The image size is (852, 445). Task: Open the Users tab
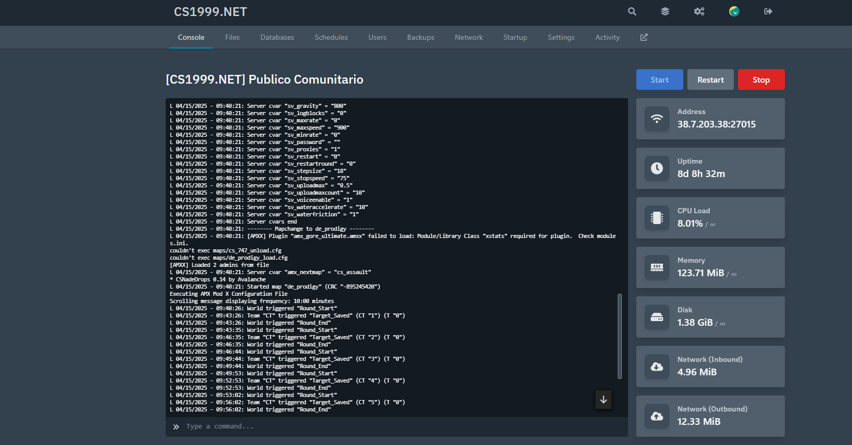377,37
